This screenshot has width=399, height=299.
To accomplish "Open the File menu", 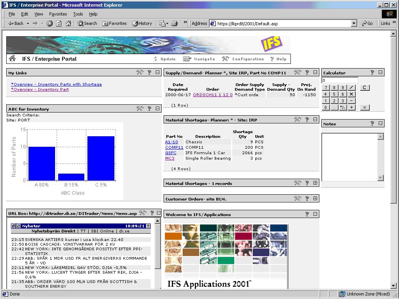I will [12, 14].
